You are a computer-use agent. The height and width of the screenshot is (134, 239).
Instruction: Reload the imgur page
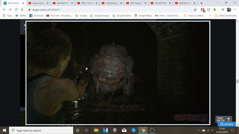pos(16,10)
